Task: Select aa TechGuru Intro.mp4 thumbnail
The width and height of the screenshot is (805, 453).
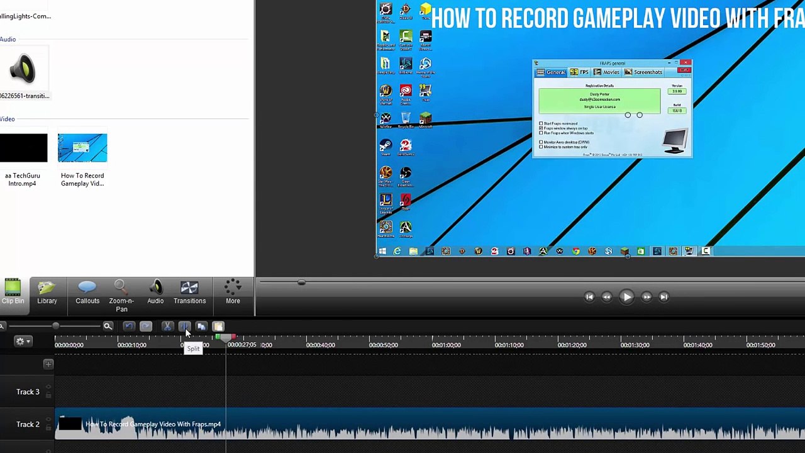Action: pos(23,148)
